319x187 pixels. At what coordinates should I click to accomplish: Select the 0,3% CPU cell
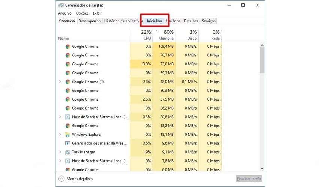click(141, 117)
